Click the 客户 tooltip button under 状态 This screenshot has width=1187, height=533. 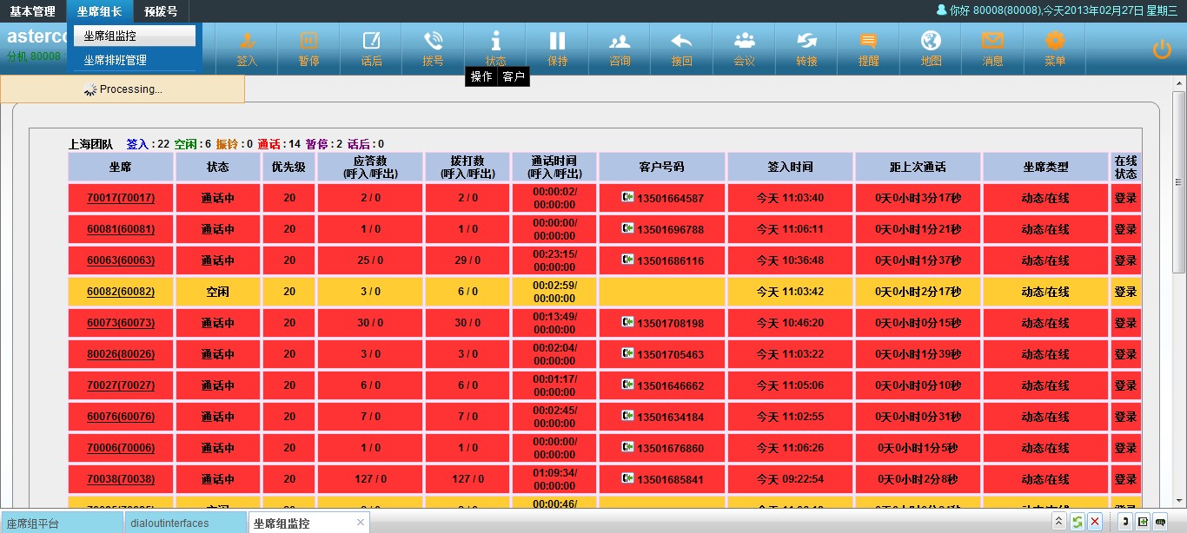pos(514,77)
